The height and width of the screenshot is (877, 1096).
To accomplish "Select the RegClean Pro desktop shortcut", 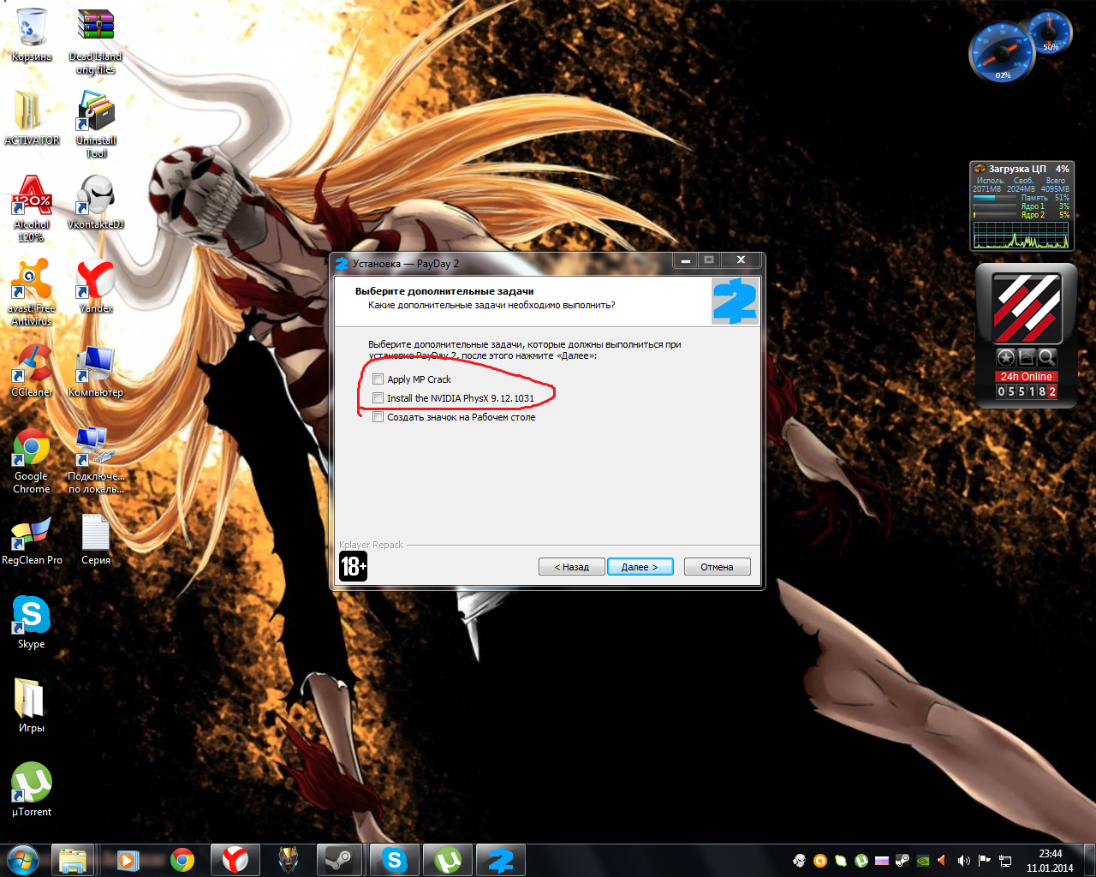I will [x=32, y=540].
